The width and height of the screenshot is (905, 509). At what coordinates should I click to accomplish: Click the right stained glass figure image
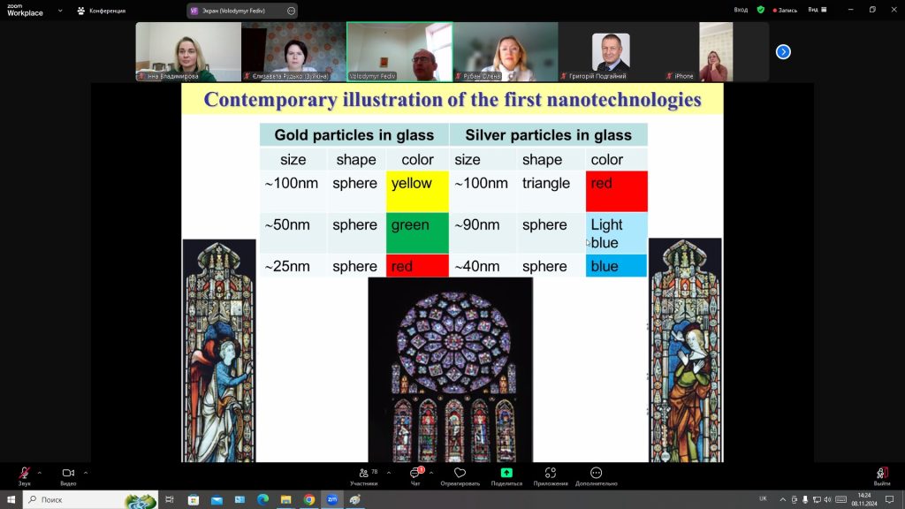[685, 350]
